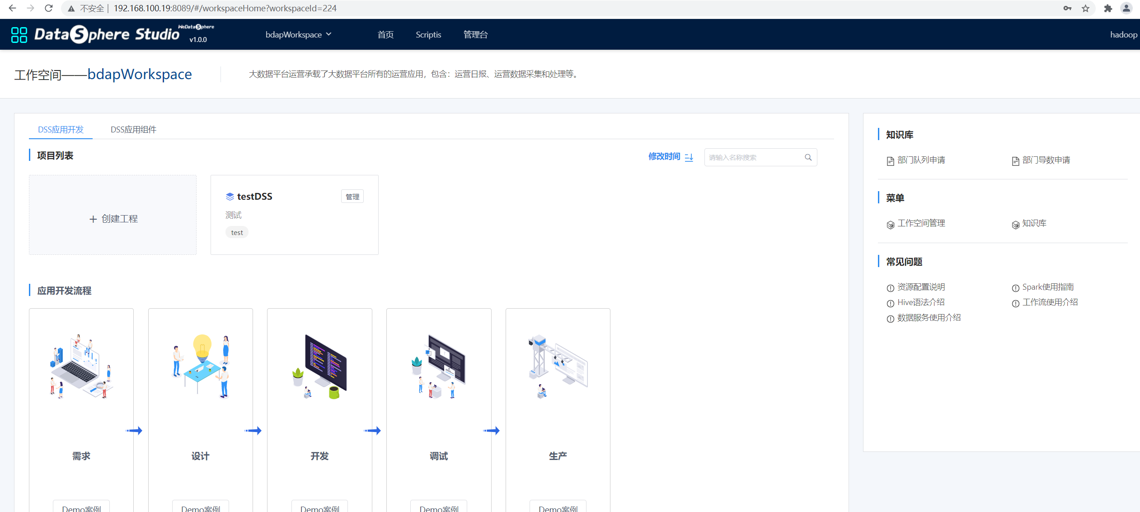The width and height of the screenshot is (1140, 512).
Task: Click the magnifier icon in the search box
Action: coord(808,157)
